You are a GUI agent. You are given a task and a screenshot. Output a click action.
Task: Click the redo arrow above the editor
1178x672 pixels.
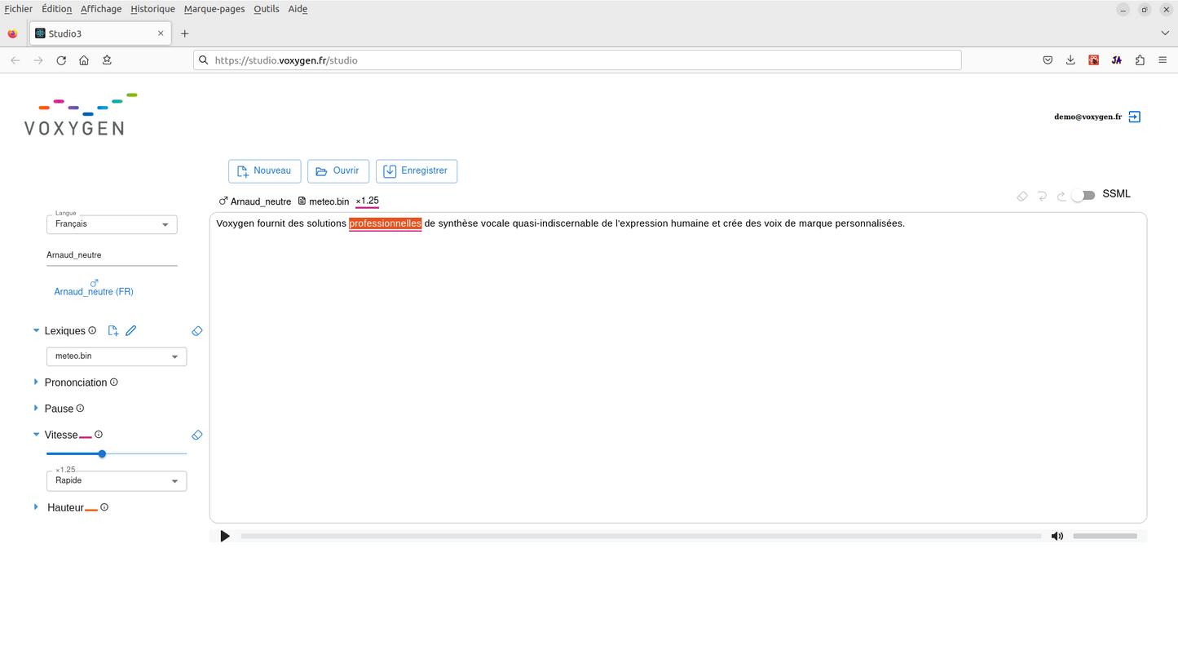pos(1061,196)
